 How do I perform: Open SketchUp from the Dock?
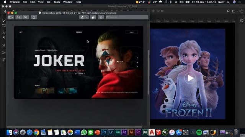coord(158,132)
